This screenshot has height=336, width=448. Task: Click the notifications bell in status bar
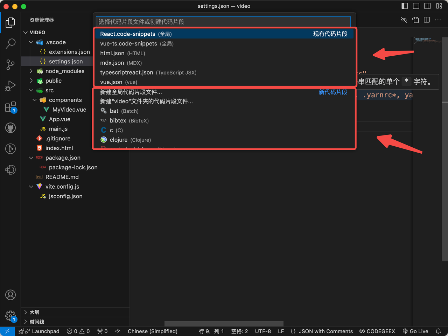438,331
